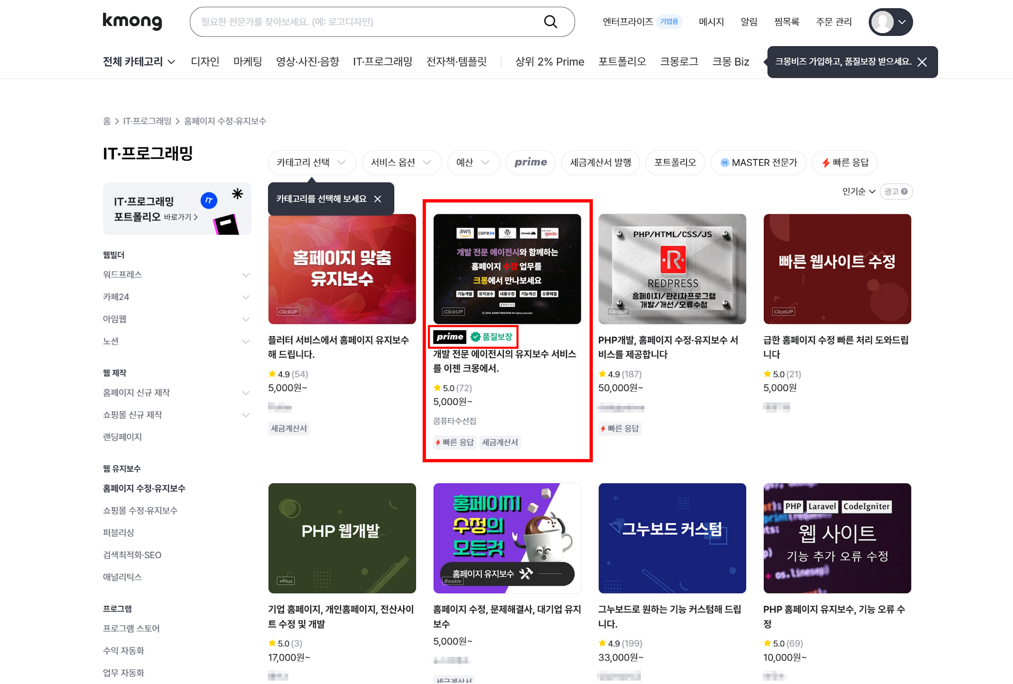The width and height of the screenshot is (1013, 684).
Task: Toggle the MASTER 전문가 filter
Action: (x=758, y=163)
